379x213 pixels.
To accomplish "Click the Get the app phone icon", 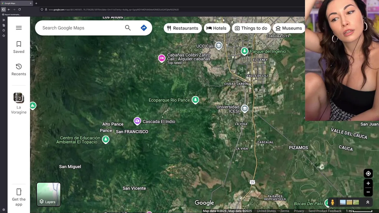I will pyautogui.click(x=19, y=192).
